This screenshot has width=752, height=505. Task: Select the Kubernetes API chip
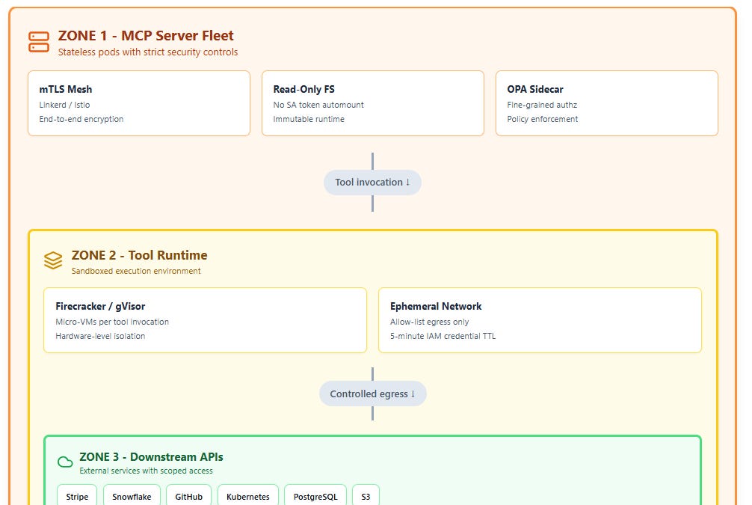point(248,496)
